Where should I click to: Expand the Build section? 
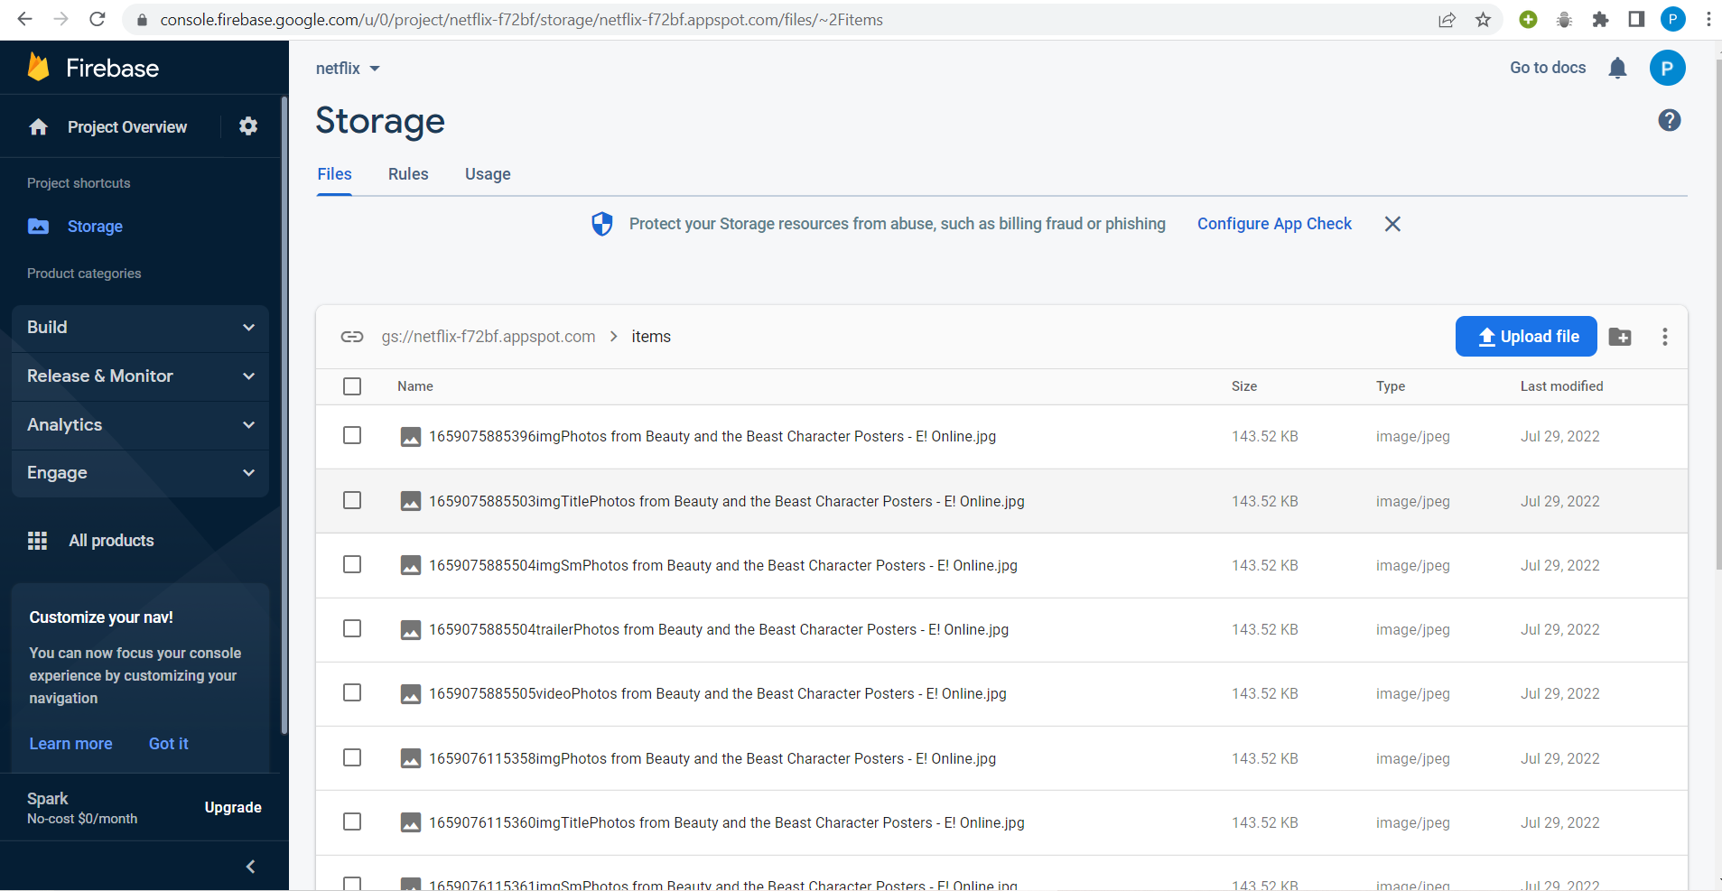tap(140, 327)
